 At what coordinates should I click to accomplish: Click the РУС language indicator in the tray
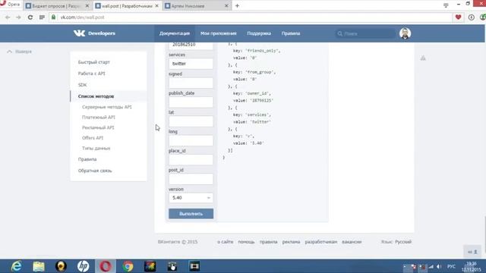[x=451, y=266]
